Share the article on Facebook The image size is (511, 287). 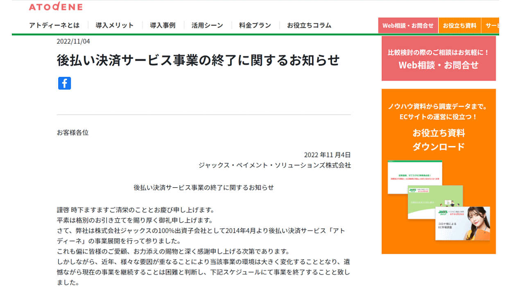64,83
